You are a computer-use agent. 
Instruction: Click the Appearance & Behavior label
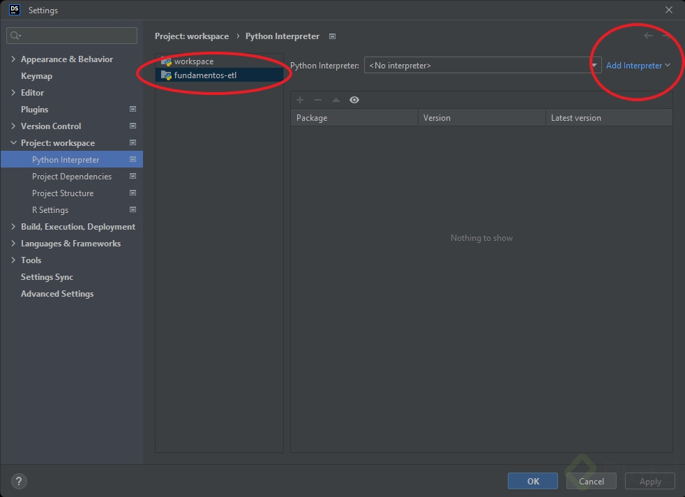67,59
